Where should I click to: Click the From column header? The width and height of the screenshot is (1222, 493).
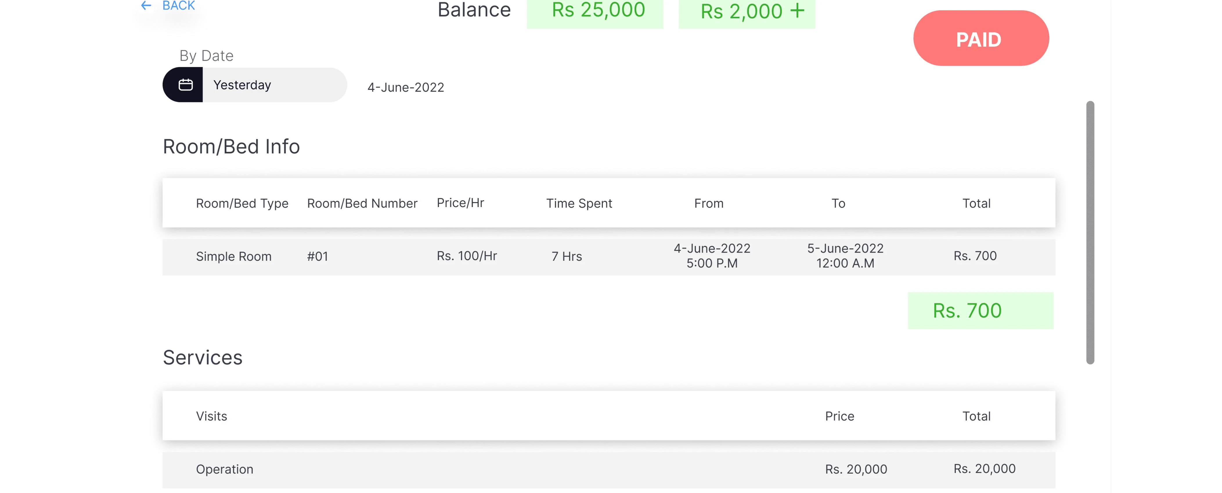709,203
